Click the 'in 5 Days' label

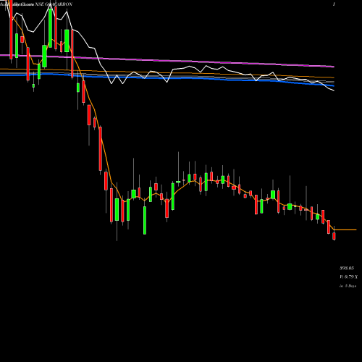(348, 286)
